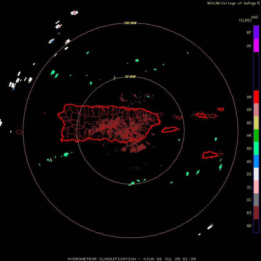This screenshot has height=261, width=261.
Task: Click the HR dark green legend swatch
Action: tap(256, 136)
